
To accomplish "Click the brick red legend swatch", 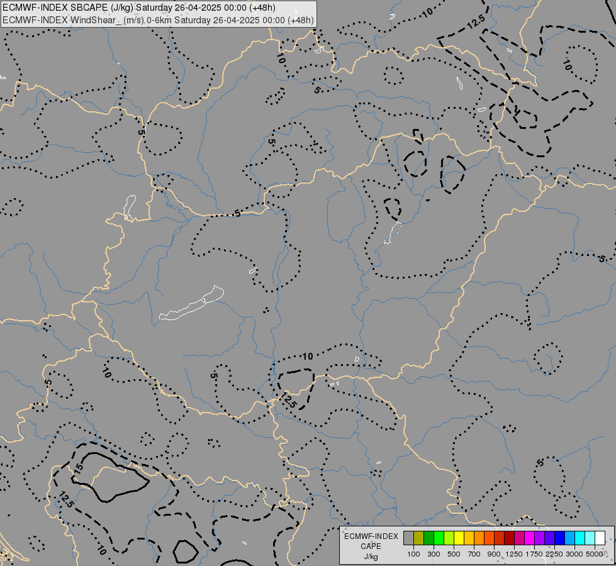I will tap(500, 538).
